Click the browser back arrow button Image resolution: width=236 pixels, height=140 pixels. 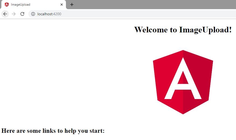tap(5, 14)
